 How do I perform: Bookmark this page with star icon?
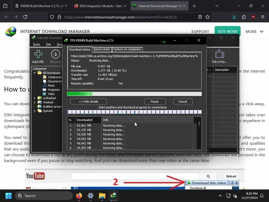208,17
